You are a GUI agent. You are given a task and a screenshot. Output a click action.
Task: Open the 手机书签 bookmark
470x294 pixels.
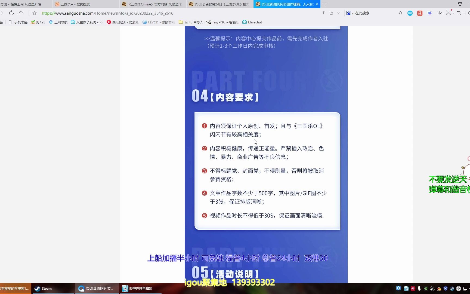18,22
